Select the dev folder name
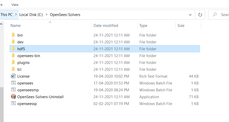The image size is (229, 122). coord(20,42)
